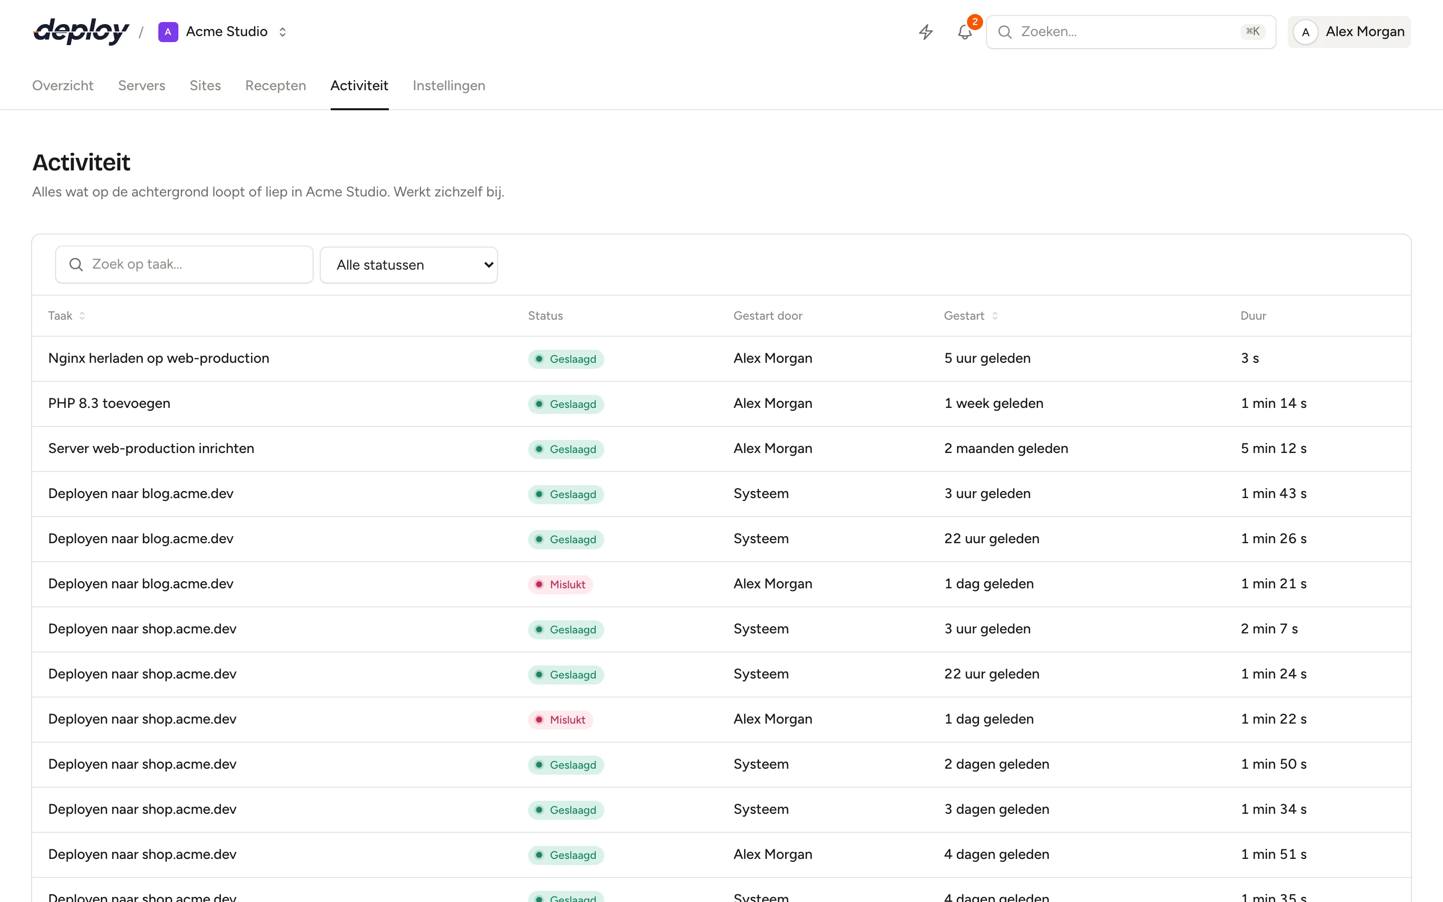Open the Alle statussen filter dropdown
This screenshot has width=1443, height=902.
pyautogui.click(x=408, y=265)
